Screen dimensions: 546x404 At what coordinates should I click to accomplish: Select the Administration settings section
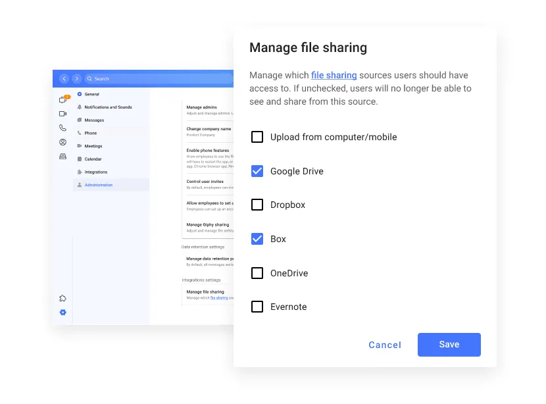(98, 185)
